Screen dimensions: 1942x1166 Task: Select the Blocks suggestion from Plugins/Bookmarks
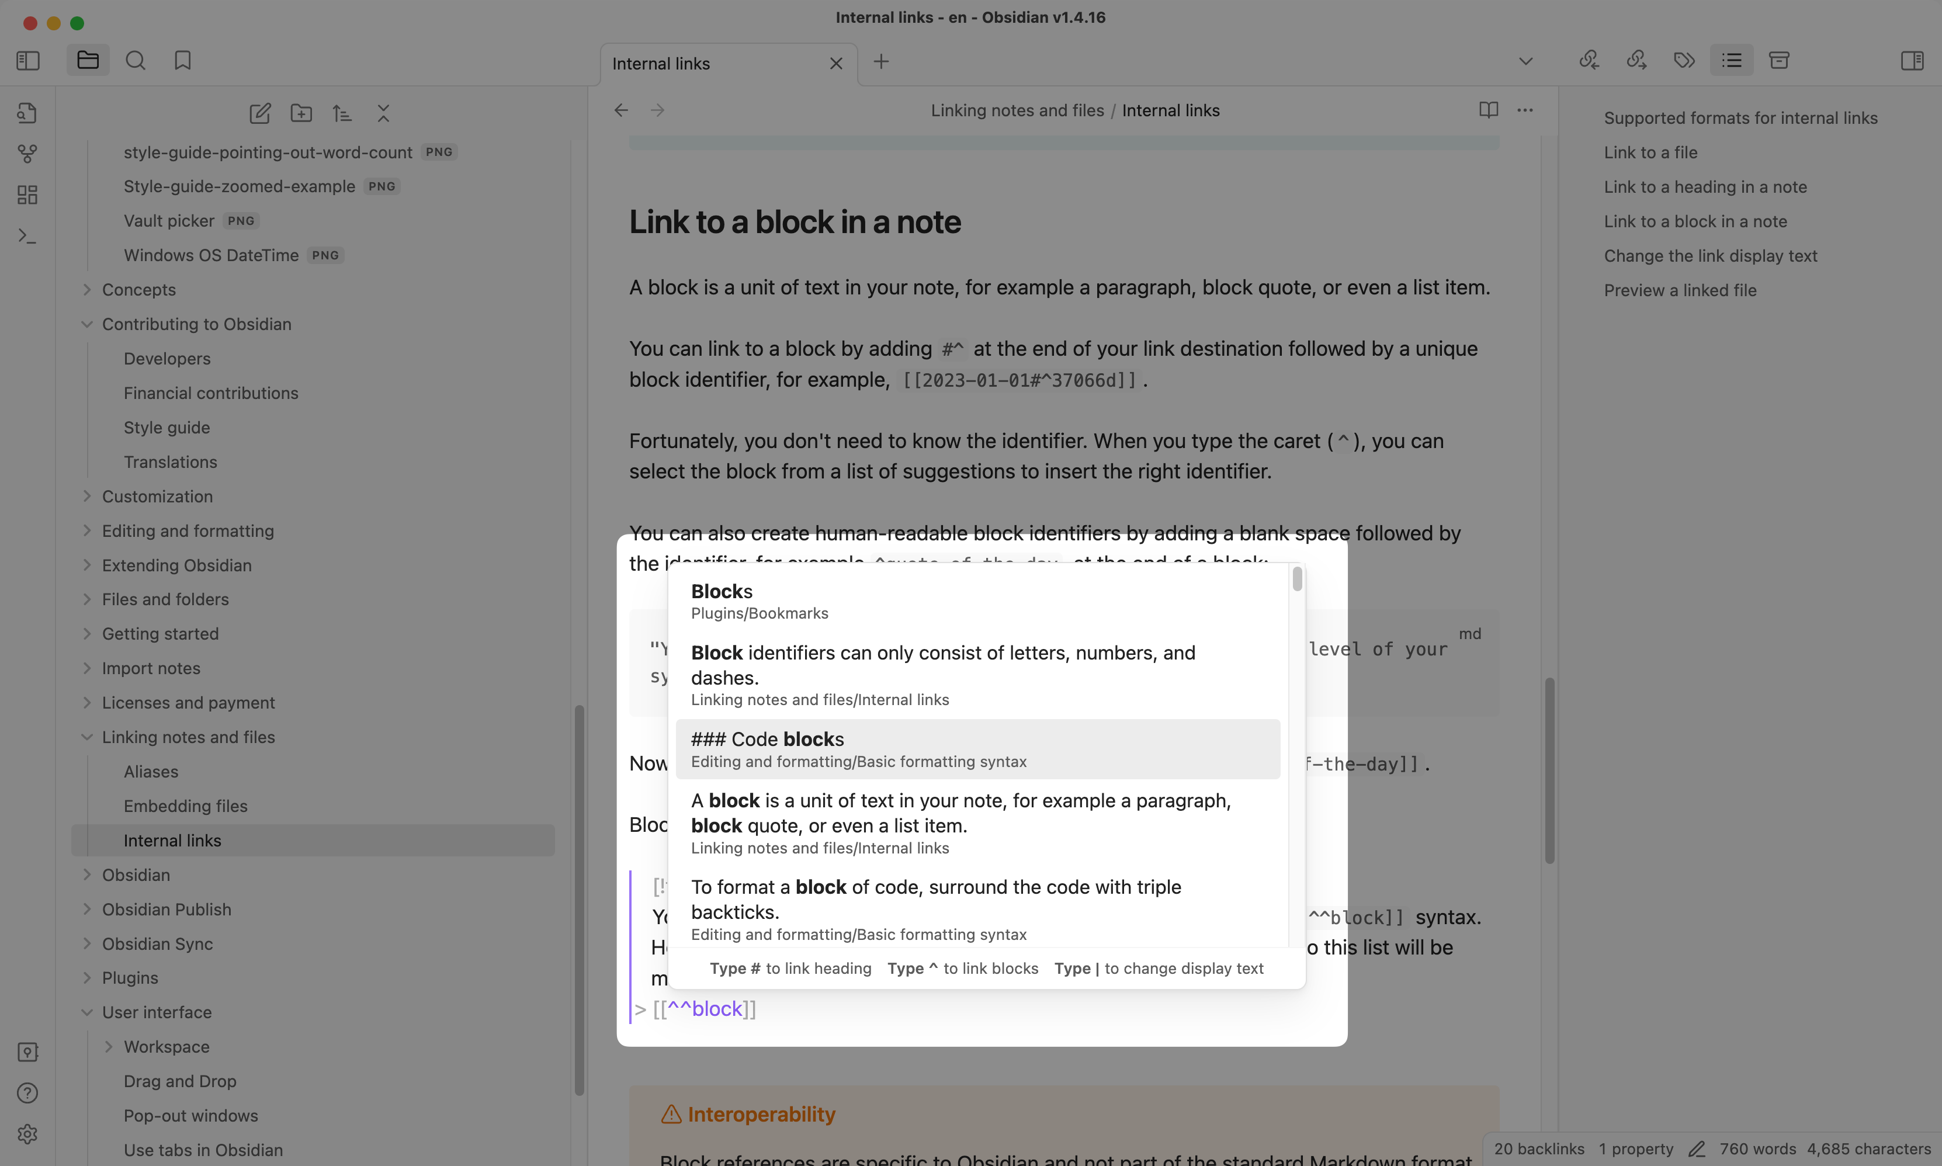(977, 601)
